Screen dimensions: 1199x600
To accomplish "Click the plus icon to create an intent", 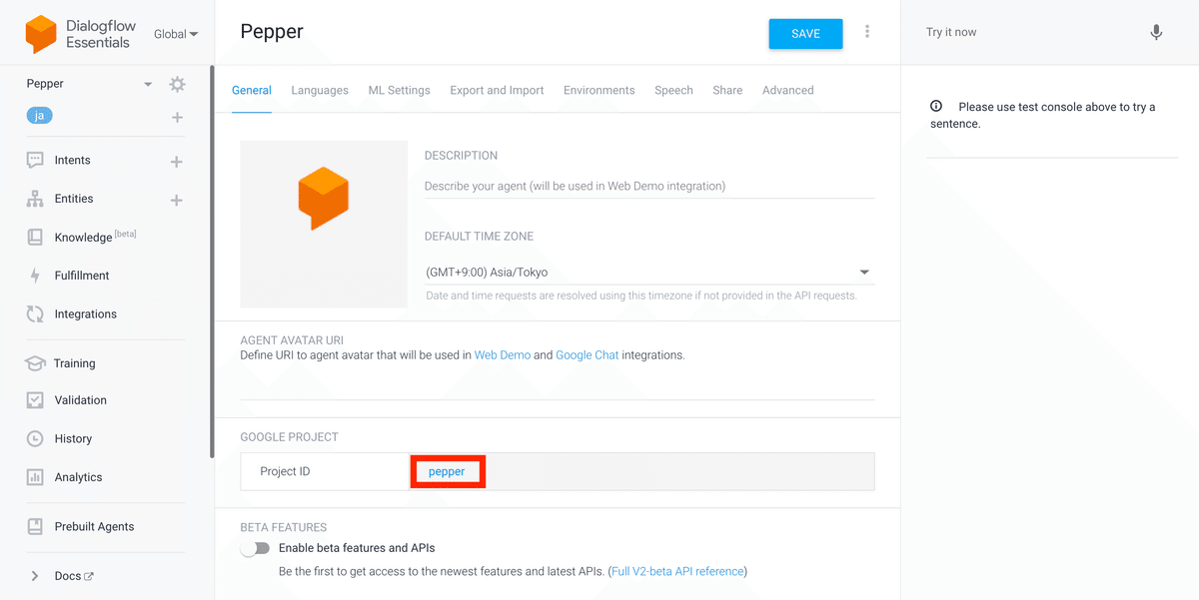I will tap(177, 162).
